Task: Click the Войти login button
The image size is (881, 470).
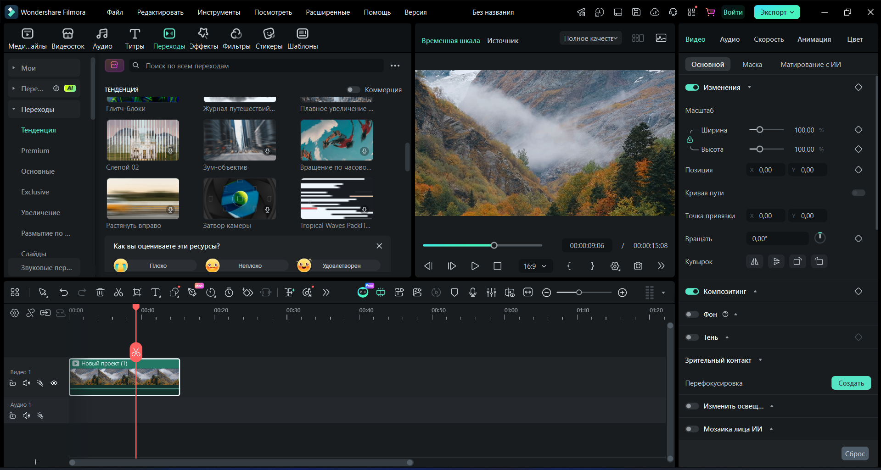Action: click(733, 12)
